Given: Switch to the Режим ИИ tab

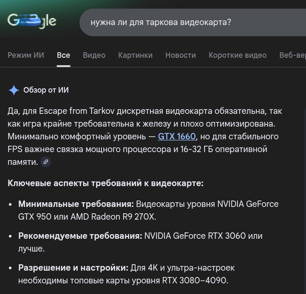Looking at the screenshot, I should pos(26,55).
